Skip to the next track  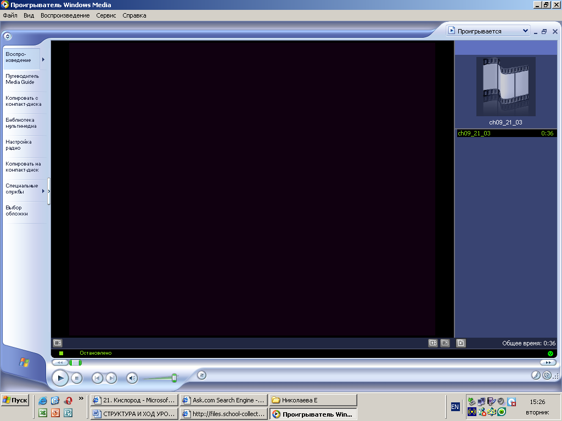click(x=111, y=378)
